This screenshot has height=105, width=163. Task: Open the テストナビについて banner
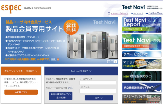[x=142, y=54]
